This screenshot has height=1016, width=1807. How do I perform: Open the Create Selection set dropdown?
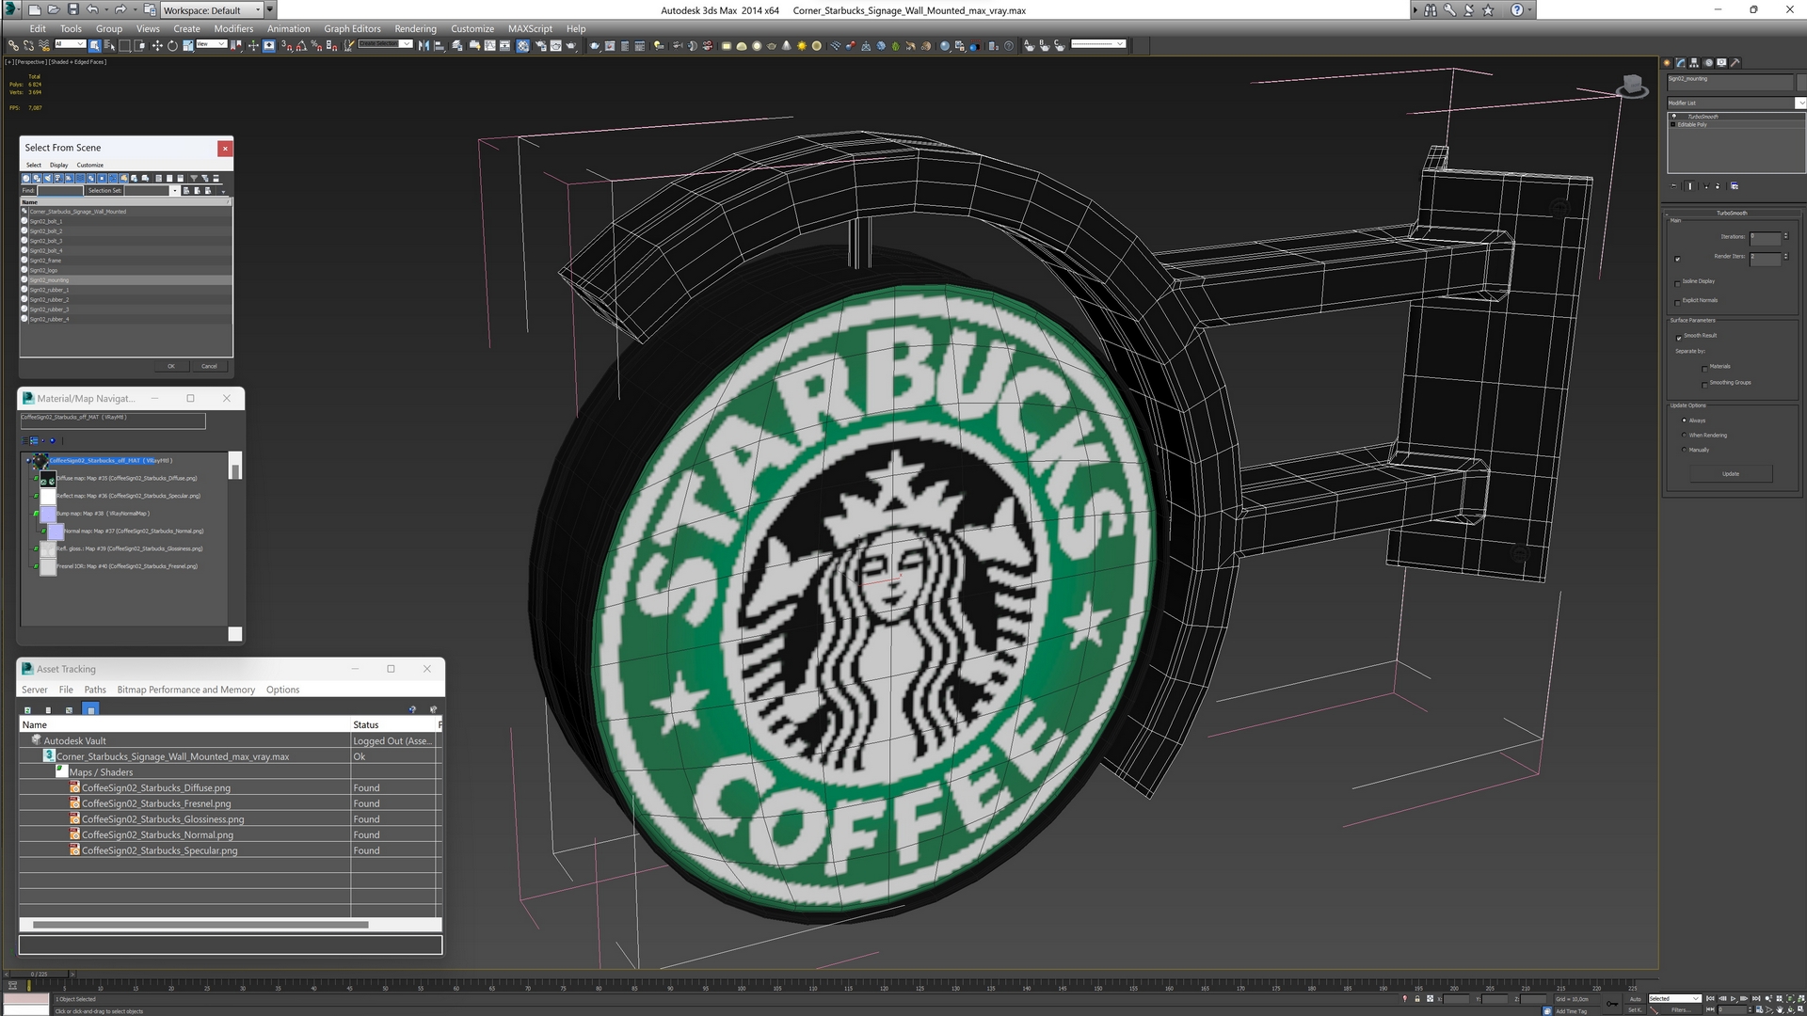(x=385, y=44)
